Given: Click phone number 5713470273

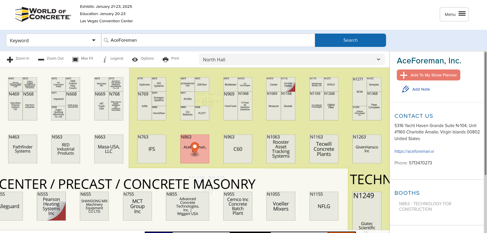Looking at the screenshot, I should [x=421, y=163].
